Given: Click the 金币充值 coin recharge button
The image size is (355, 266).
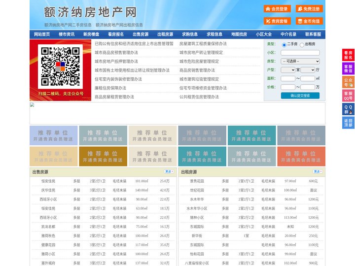Looking at the screenshot, I should [309, 21].
